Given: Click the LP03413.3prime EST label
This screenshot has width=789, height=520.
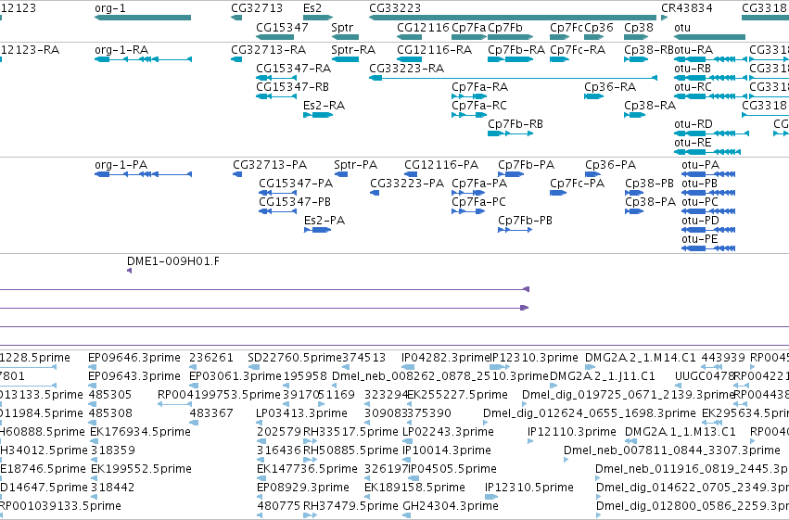Looking at the screenshot, I should point(302,413).
